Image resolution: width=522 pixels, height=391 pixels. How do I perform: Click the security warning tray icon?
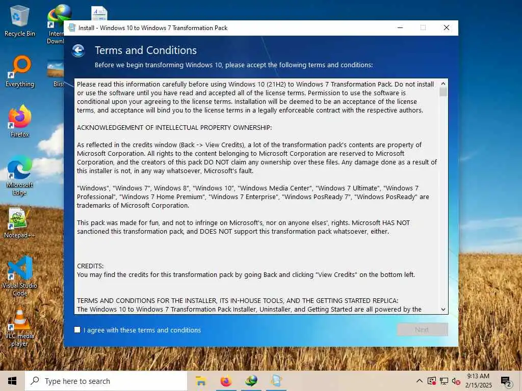click(432, 381)
